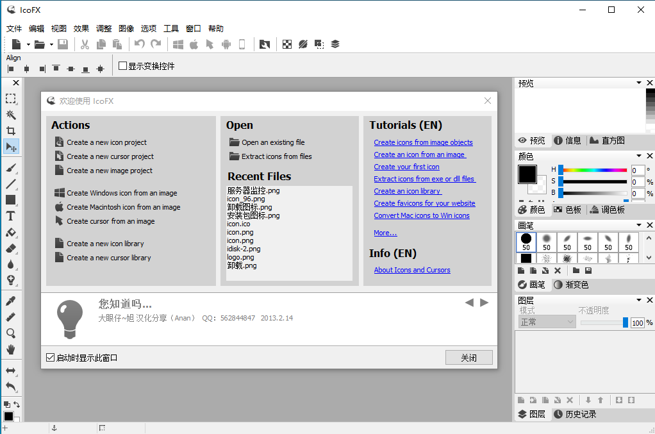Image resolution: width=655 pixels, height=434 pixels.
Task: Select the rectangular marquee selection tool
Action: pos(11,99)
